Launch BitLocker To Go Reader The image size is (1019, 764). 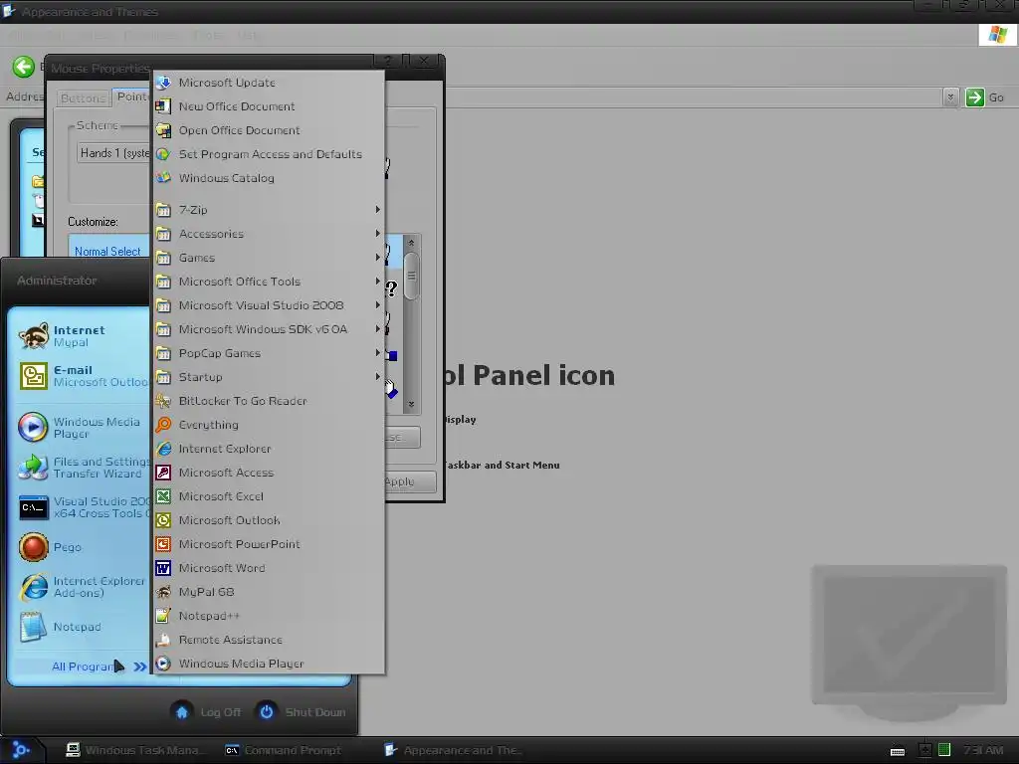[269, 401]
